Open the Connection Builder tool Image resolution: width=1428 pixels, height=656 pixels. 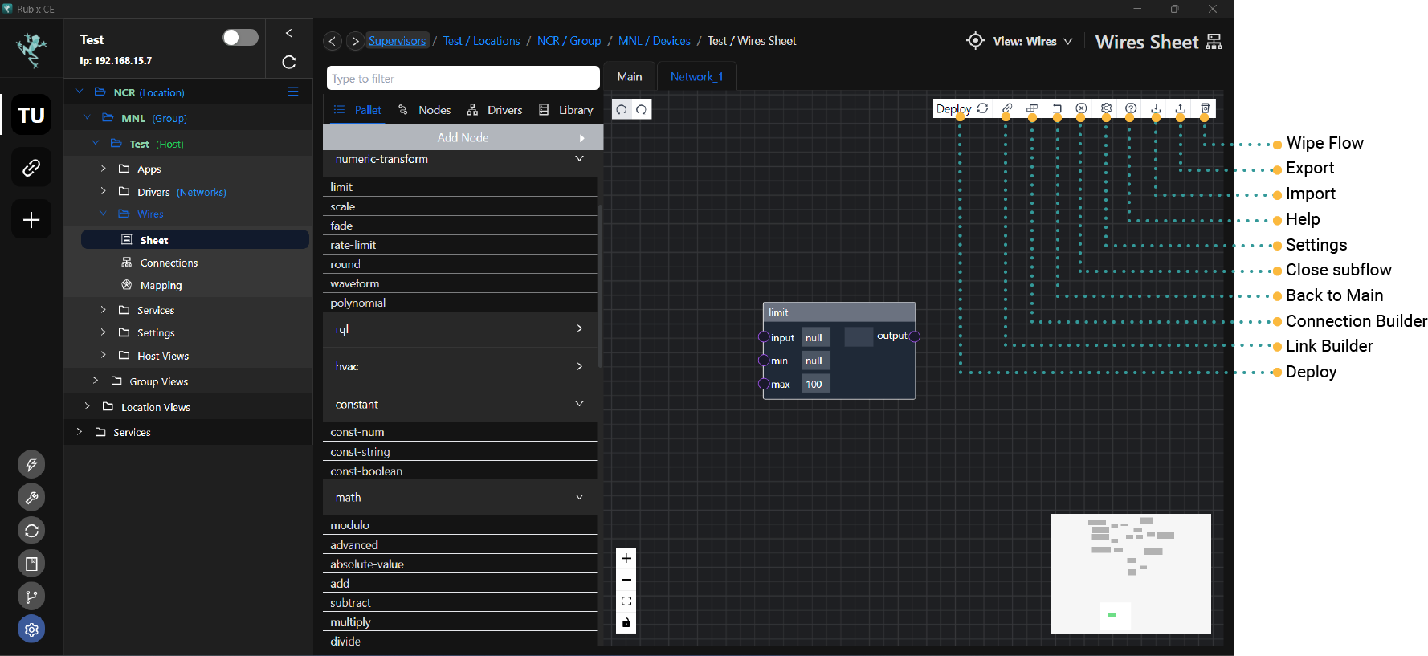1032,108
